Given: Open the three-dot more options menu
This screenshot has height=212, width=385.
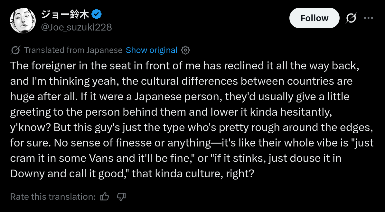Looking at the screenshot, I should (368, 18).
